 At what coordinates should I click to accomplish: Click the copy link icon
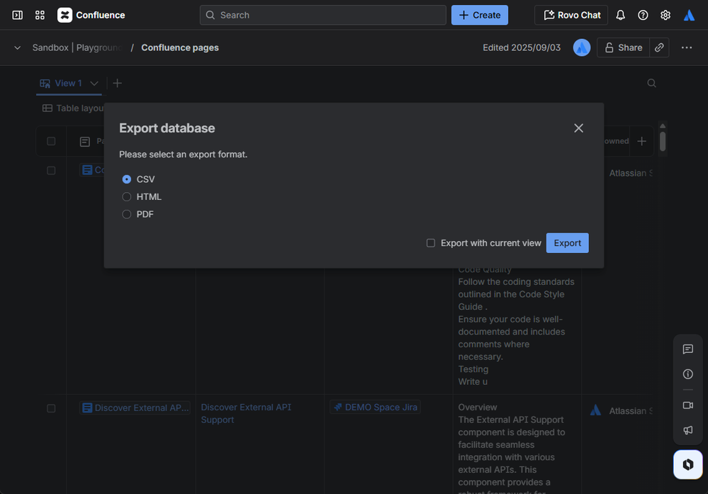tap(659, 47)
